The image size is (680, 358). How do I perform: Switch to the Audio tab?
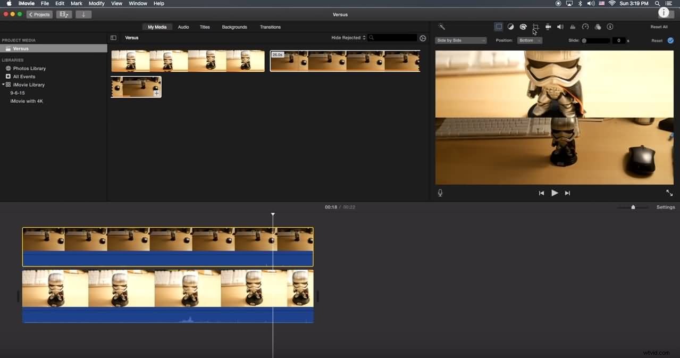click(183, 27)
